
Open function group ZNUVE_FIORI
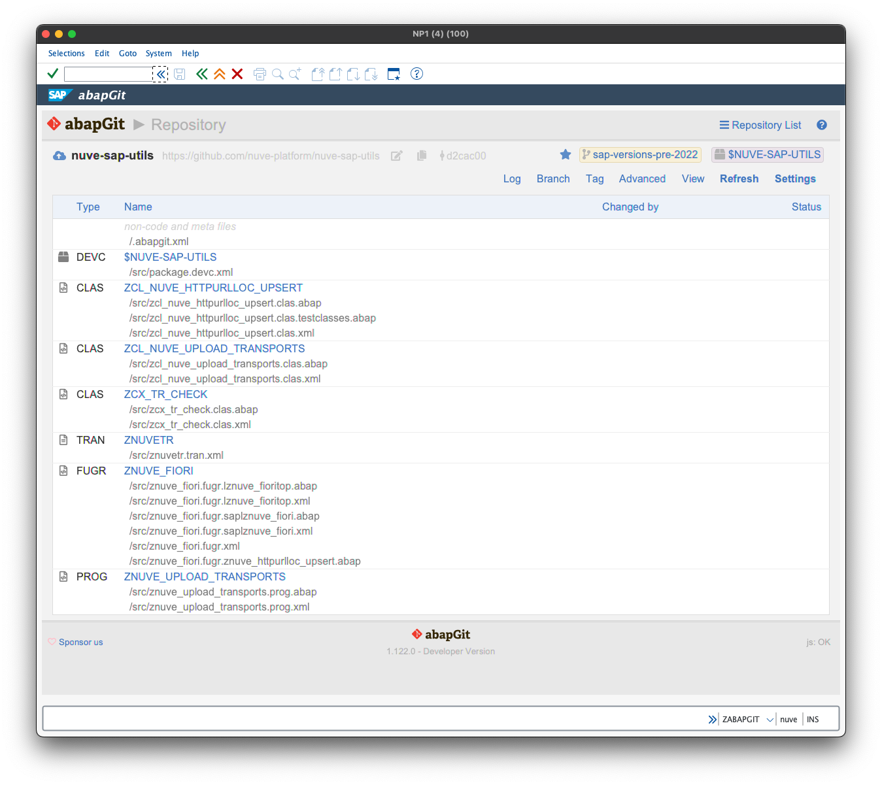click(x=158, y=471)
